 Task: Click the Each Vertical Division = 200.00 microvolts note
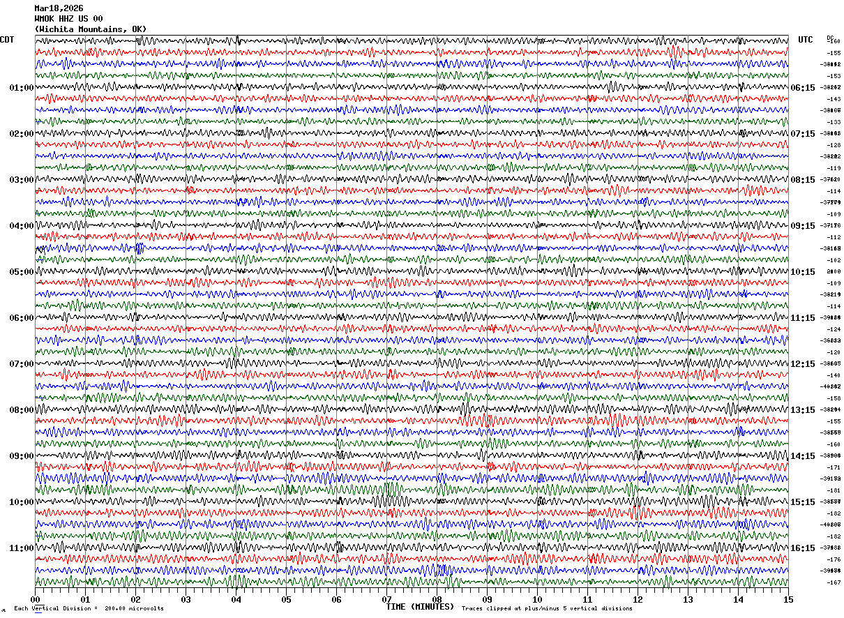point(89,608)
